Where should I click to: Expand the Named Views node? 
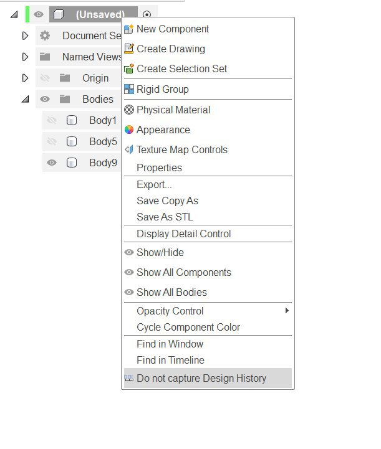coord(25,57)
